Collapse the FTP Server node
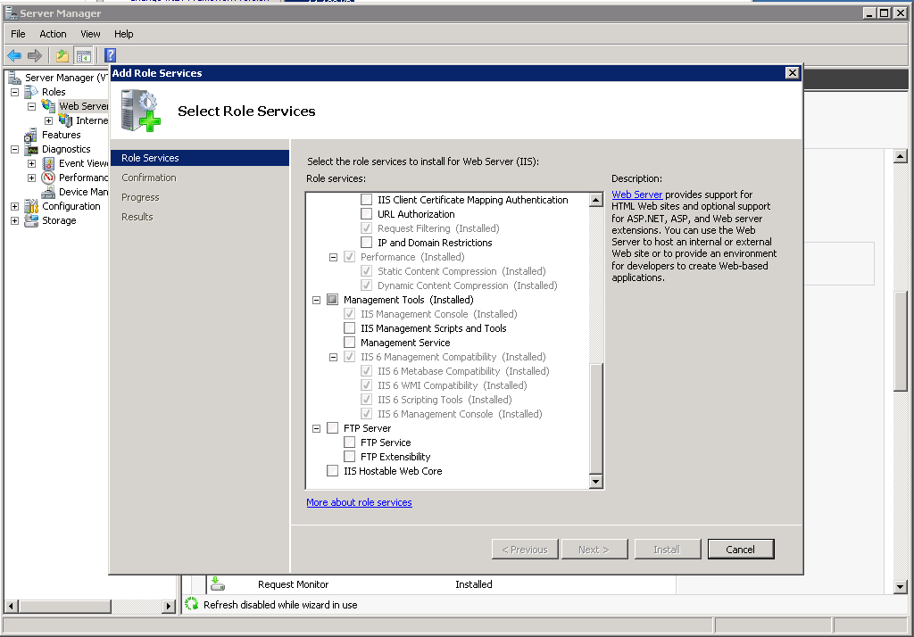This screenshot has height=637, width=914. [x=317, y=428]
